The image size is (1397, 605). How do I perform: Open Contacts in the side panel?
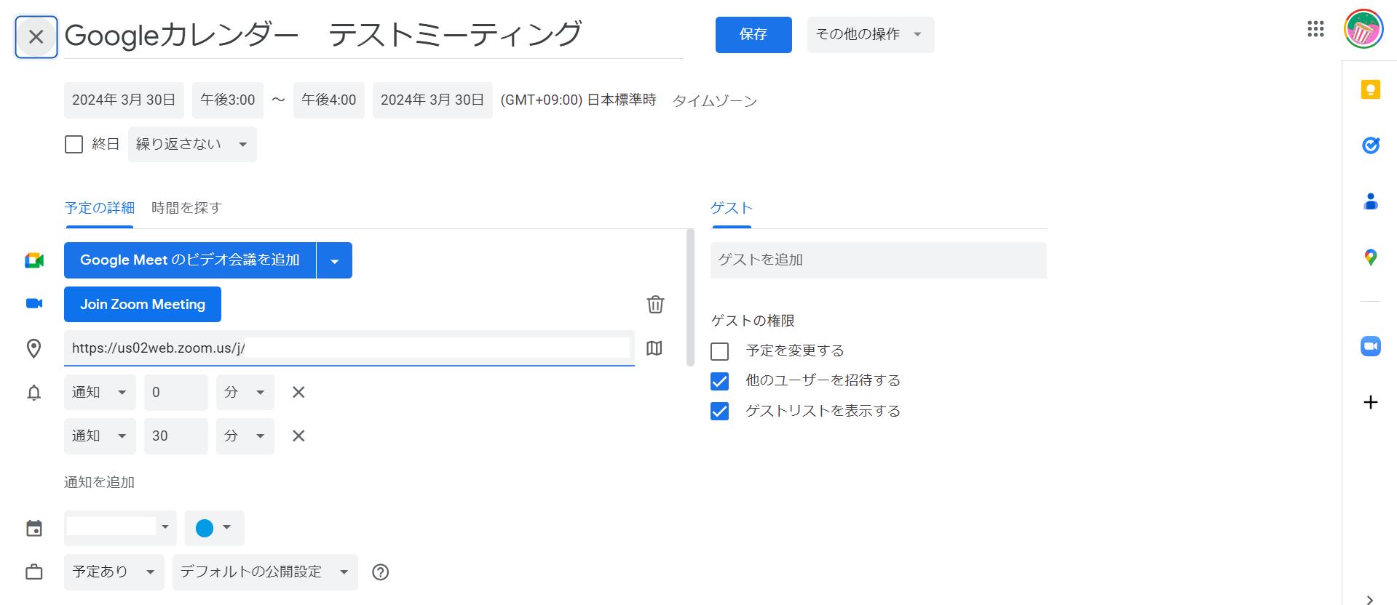tap(1370, 201)
